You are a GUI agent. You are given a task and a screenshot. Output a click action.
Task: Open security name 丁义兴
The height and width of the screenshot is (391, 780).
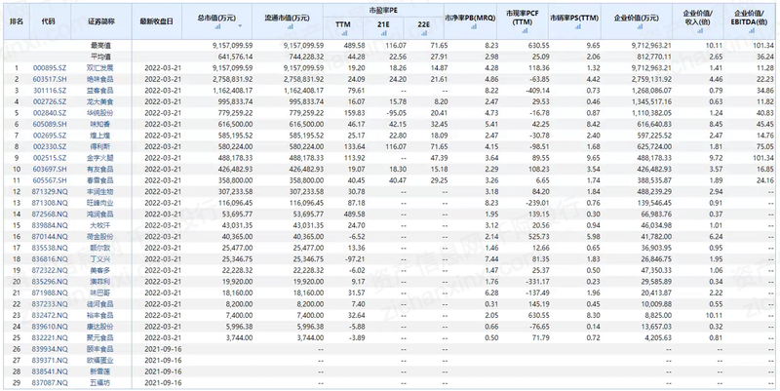[98, 259]
